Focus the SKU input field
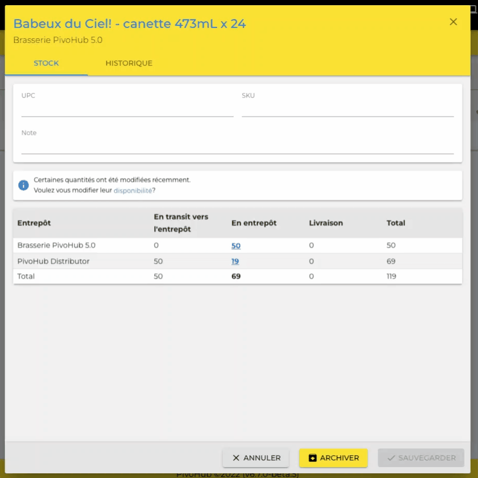 tap(348, 110)
